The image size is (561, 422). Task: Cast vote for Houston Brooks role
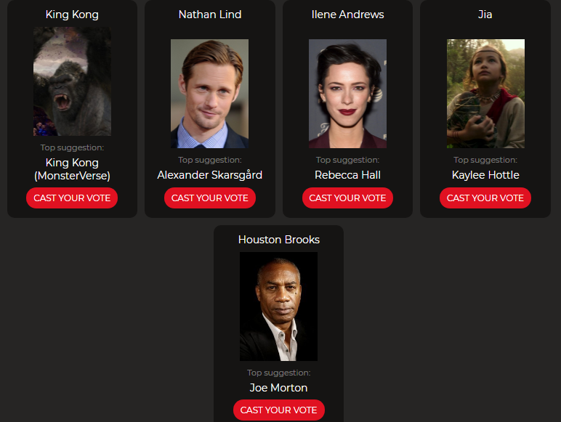click(x=279, y=410)
